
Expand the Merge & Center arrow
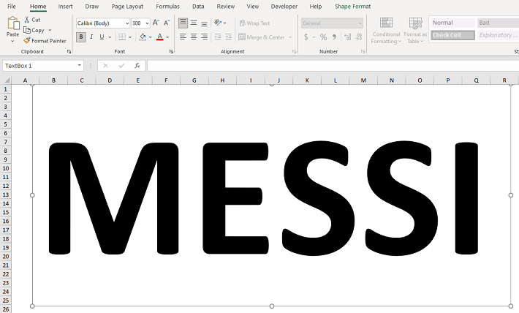(x=290, y=37)
